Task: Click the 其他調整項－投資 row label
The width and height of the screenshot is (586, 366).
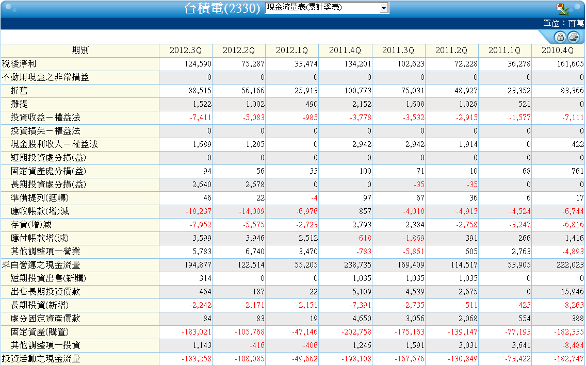Action: point(45,346)
